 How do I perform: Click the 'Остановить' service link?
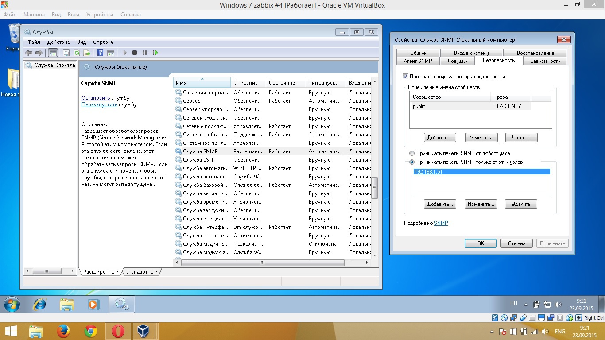point(96,98)
